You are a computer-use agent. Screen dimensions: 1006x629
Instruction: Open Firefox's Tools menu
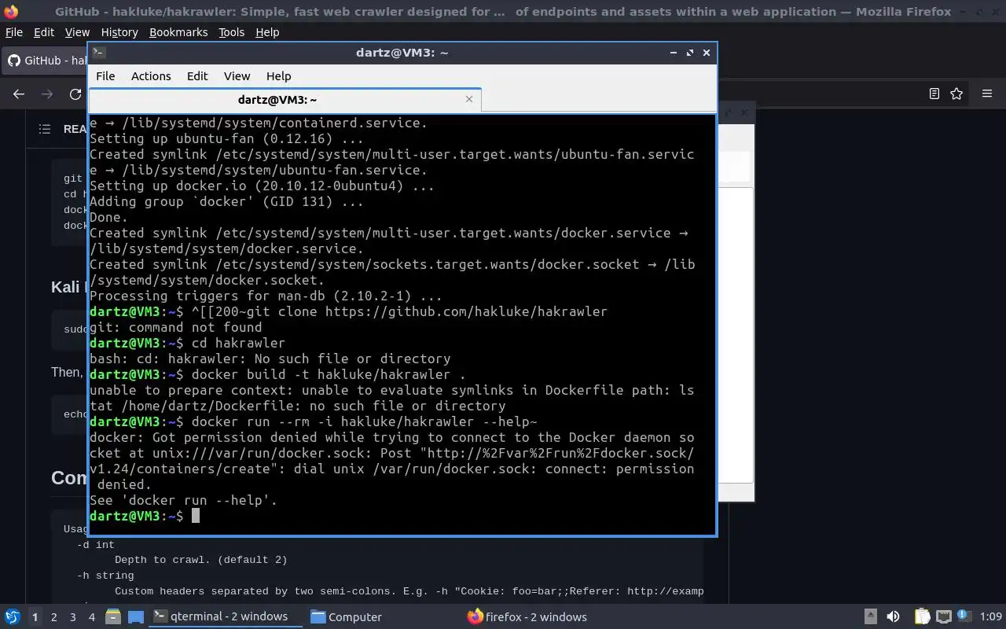[231, 32]
